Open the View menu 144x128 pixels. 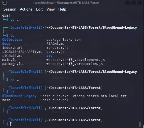[x=51, y=9]
